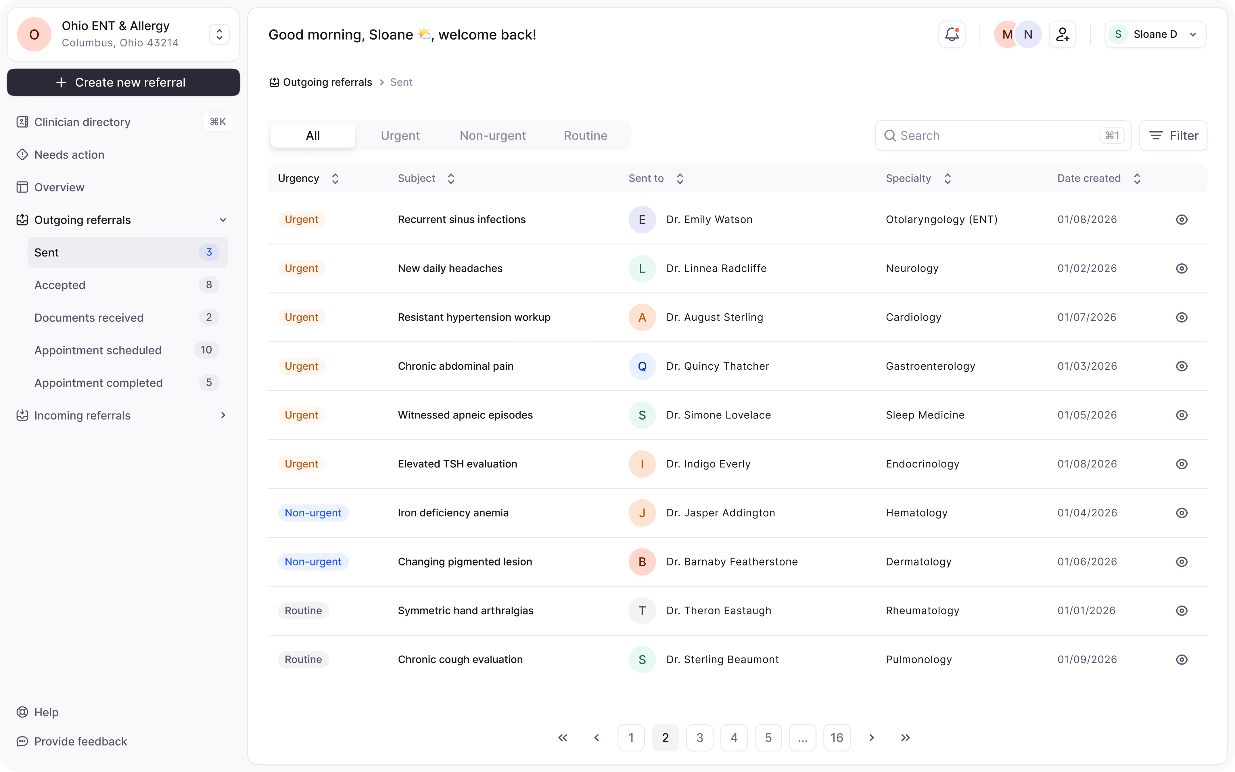This screenshot has height=772, width=1235.
Task: Click Create new referral button
Action: tap(123, 82)
